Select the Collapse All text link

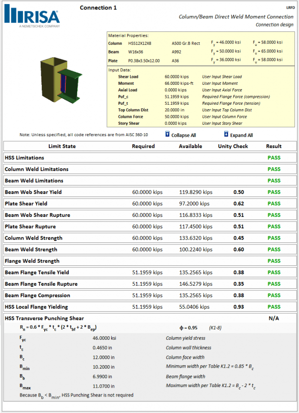tap(183, 135)
